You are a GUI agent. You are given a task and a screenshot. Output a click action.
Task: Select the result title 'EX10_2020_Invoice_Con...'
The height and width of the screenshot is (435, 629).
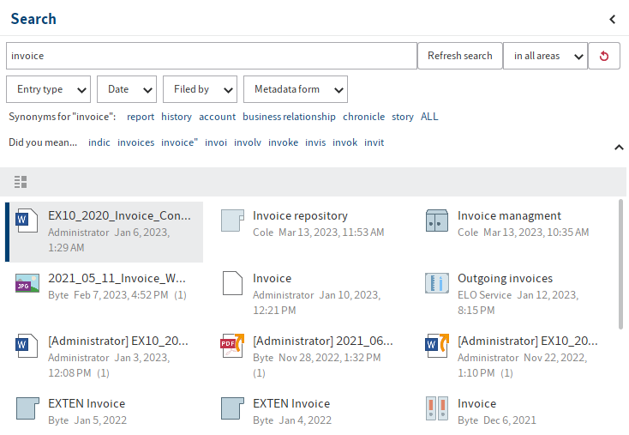click(119, 215)
